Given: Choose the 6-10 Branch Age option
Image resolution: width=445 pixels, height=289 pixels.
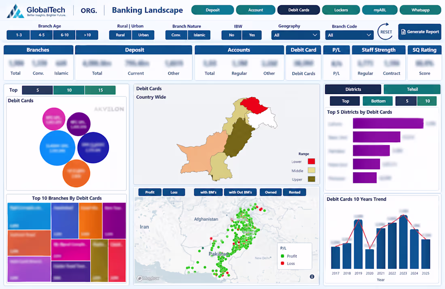Looking at the screenshot, I should point(64,35).
